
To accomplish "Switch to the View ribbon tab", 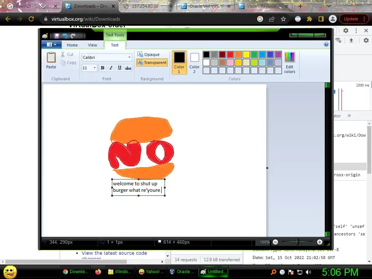I will click(x=92, y=45).
